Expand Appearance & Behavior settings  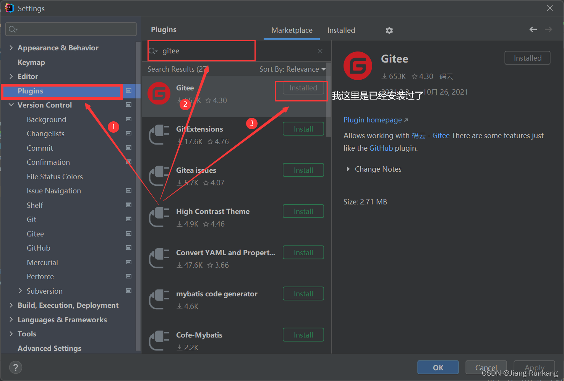11,48
